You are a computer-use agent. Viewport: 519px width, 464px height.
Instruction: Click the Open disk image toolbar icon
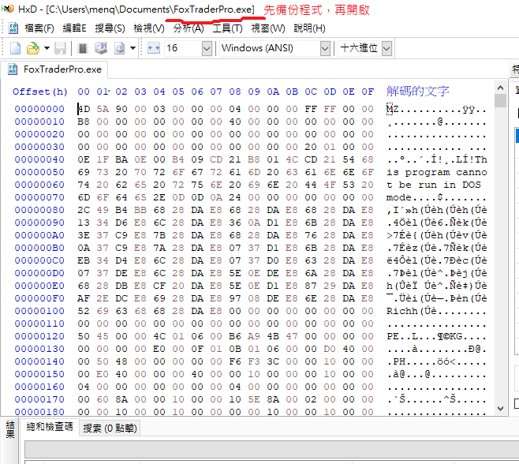(x=119, y=48)
